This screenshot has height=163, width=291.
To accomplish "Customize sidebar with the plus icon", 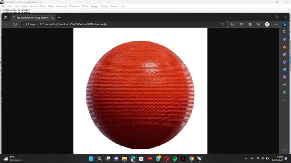I will point(285,101).
